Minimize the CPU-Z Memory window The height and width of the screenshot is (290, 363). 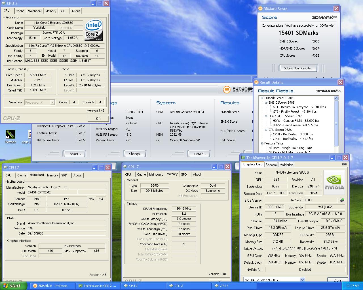pos(214,167)
